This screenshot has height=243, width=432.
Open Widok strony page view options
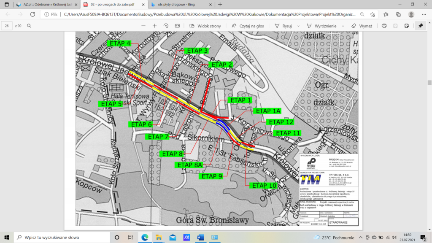[205, 26]
